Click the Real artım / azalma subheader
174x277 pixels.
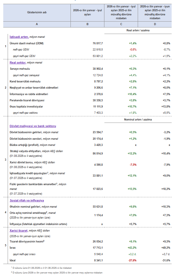pyautogui.click(x=138, y=30)
